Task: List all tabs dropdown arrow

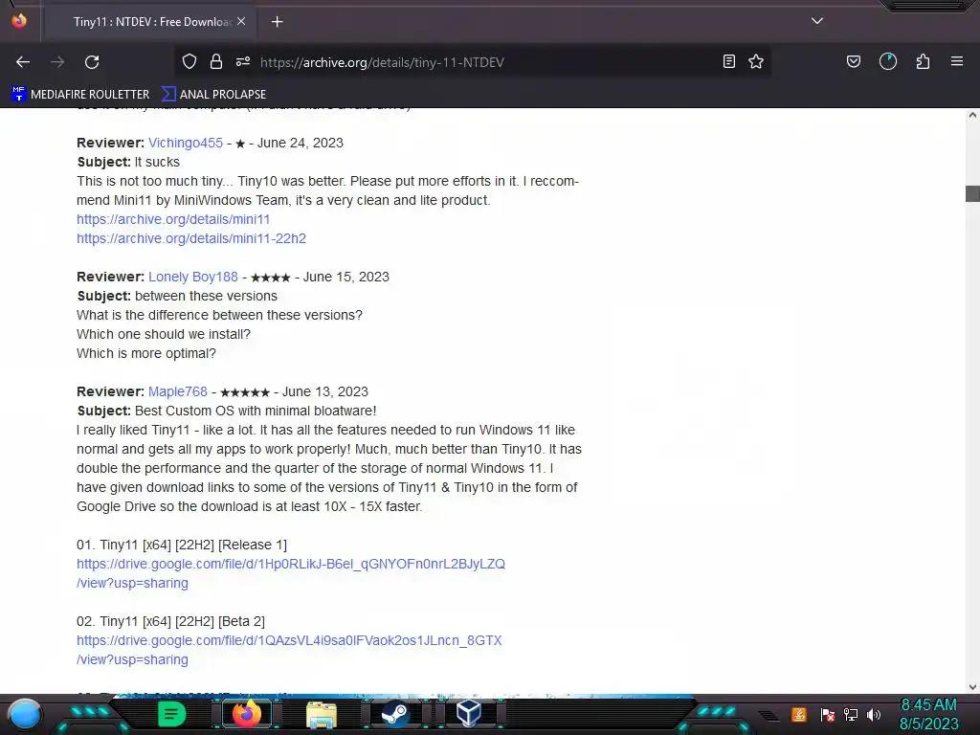Action: (x=817, y=21)
